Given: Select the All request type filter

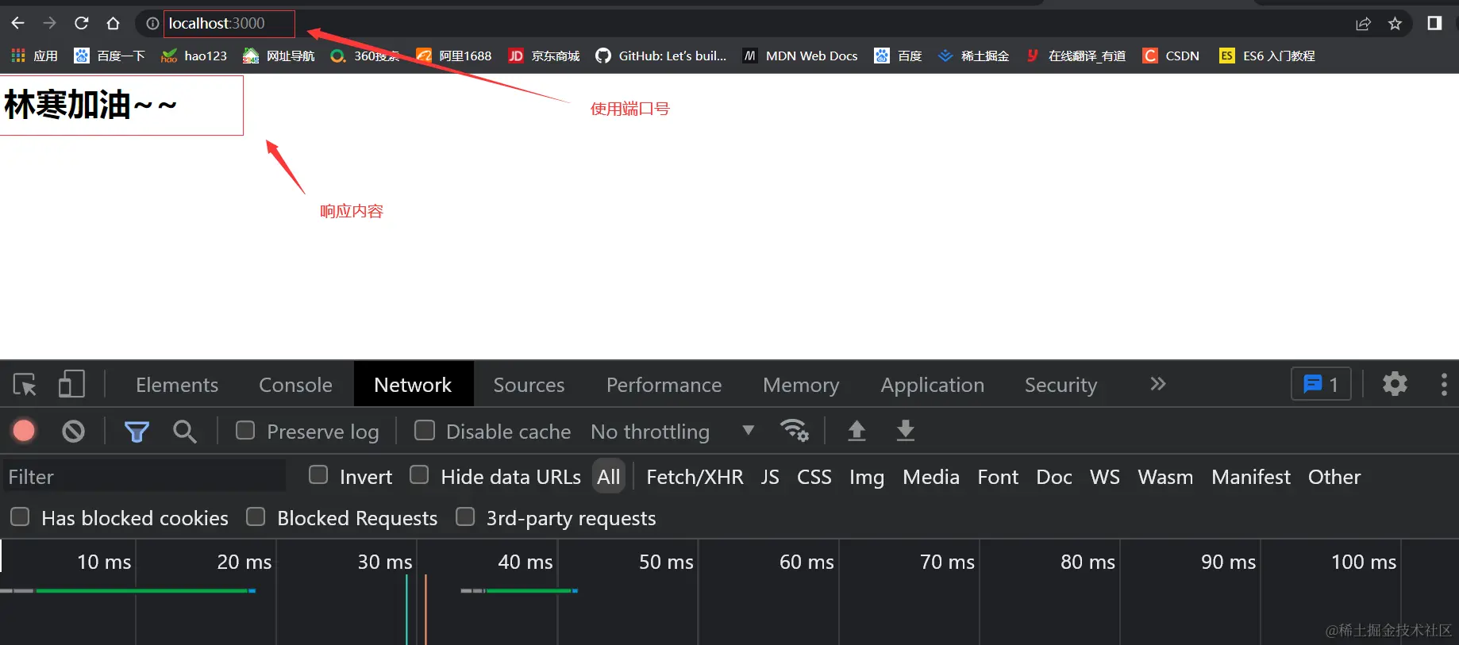Looking at the screenshot, I should point(609,477).
